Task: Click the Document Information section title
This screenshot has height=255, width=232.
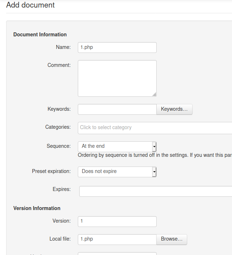Action: [40, 35]
